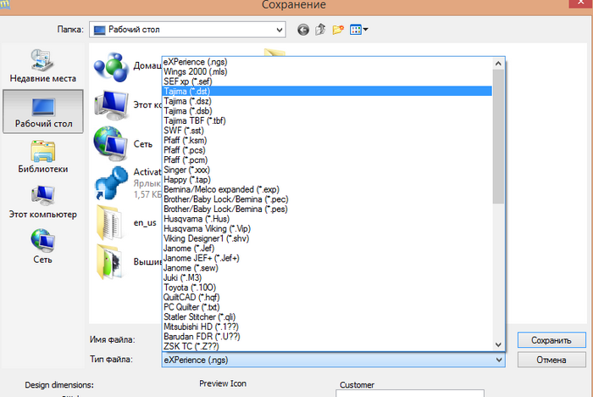
Task: Choose Happy (*.tap) format
Action: (327, 180)
